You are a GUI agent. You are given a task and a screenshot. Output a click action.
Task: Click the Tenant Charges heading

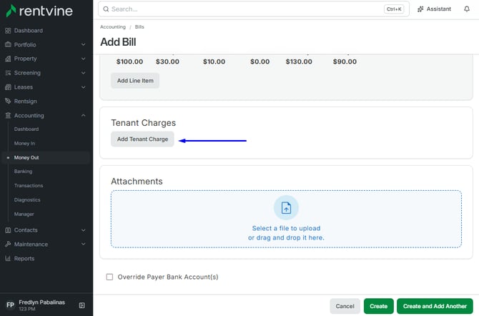point(143,123)
